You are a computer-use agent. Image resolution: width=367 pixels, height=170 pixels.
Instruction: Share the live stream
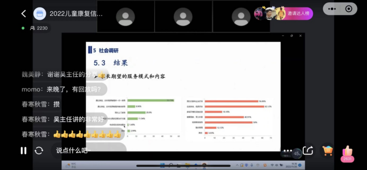pos(308,151)
